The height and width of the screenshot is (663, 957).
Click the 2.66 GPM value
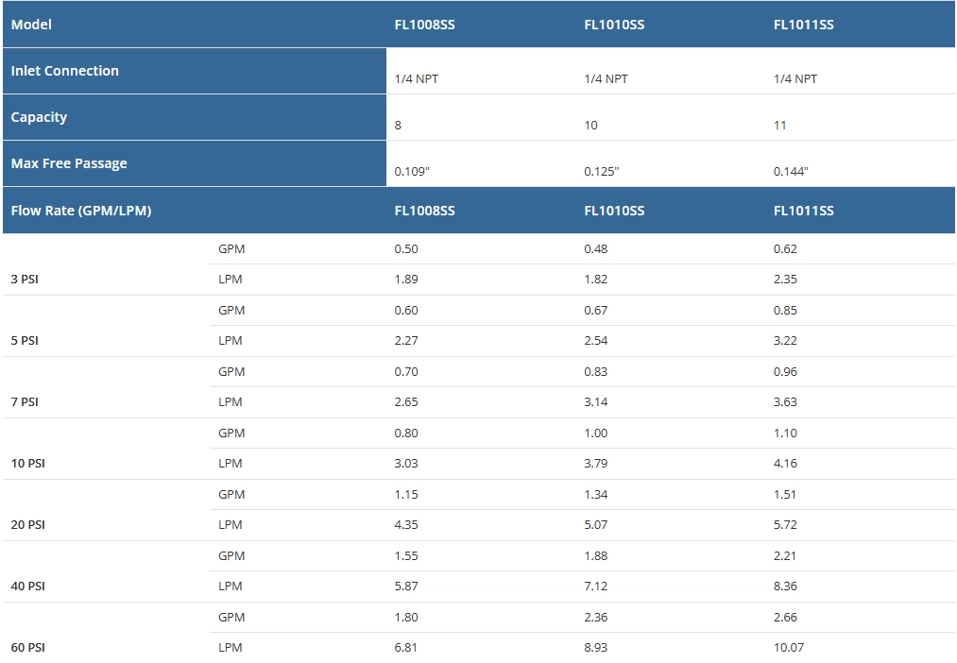[785, 618]
